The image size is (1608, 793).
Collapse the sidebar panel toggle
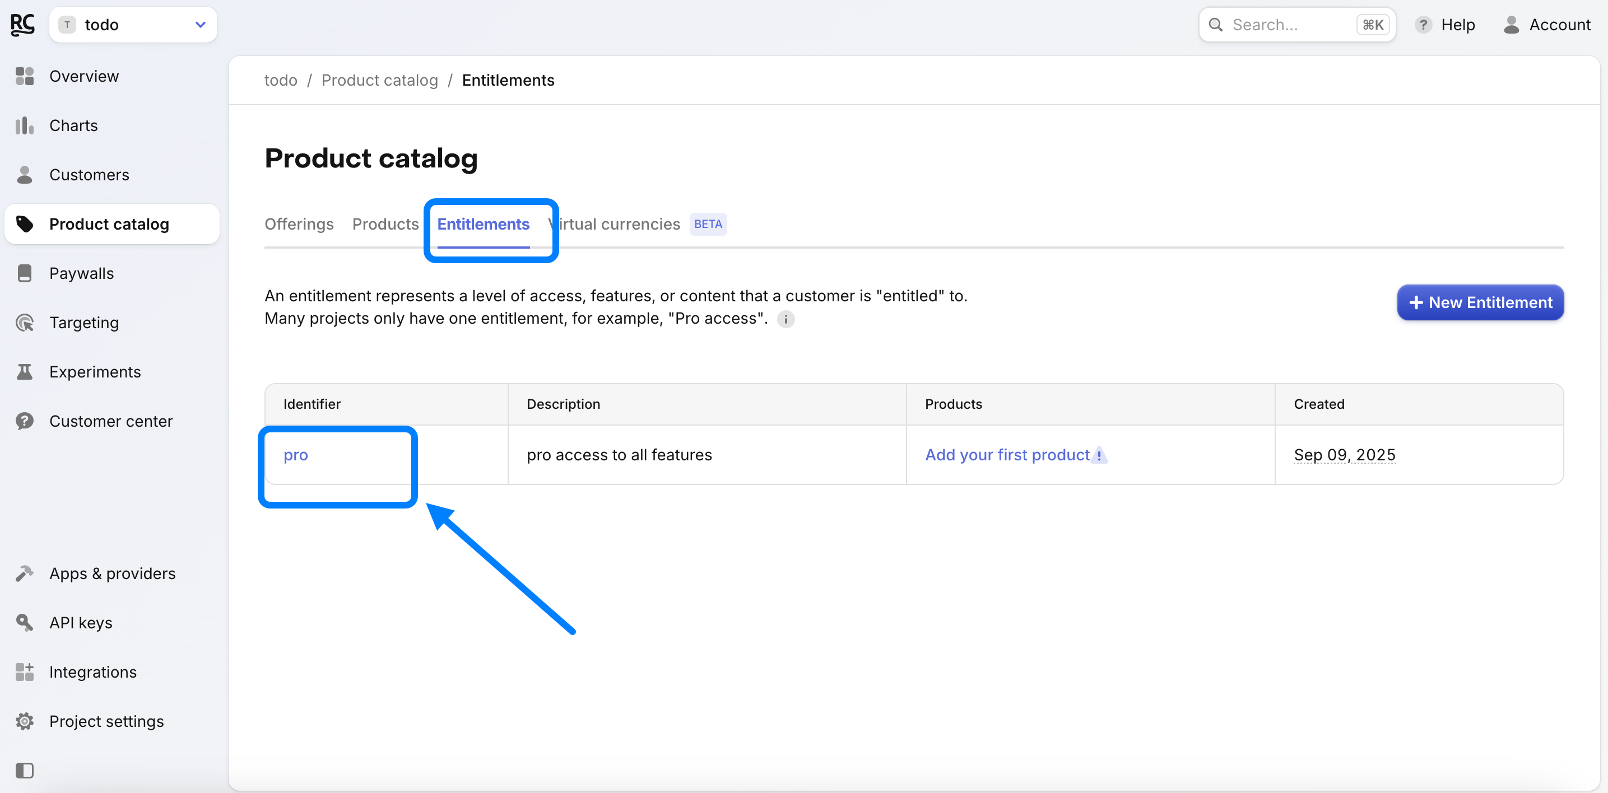(24, 771)
